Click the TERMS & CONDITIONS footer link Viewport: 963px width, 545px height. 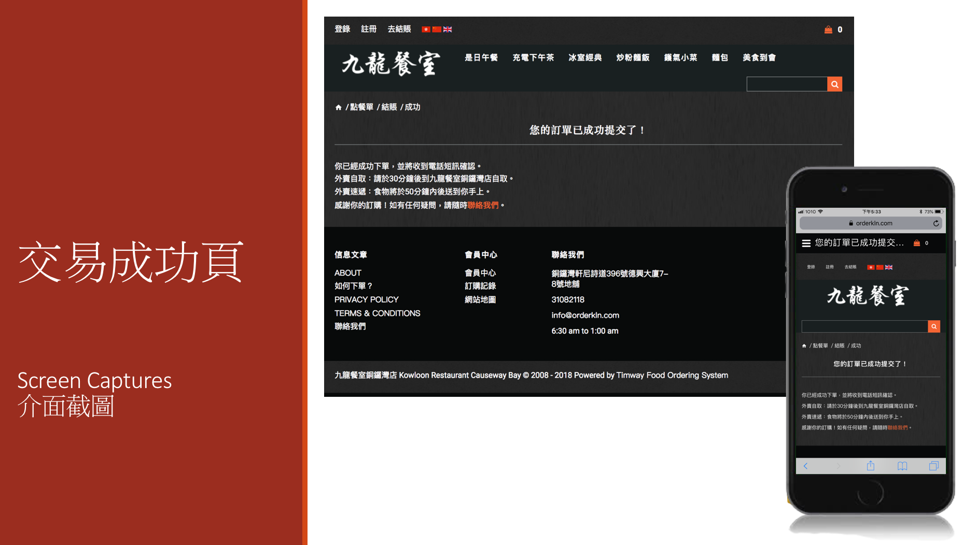(378, 313)
